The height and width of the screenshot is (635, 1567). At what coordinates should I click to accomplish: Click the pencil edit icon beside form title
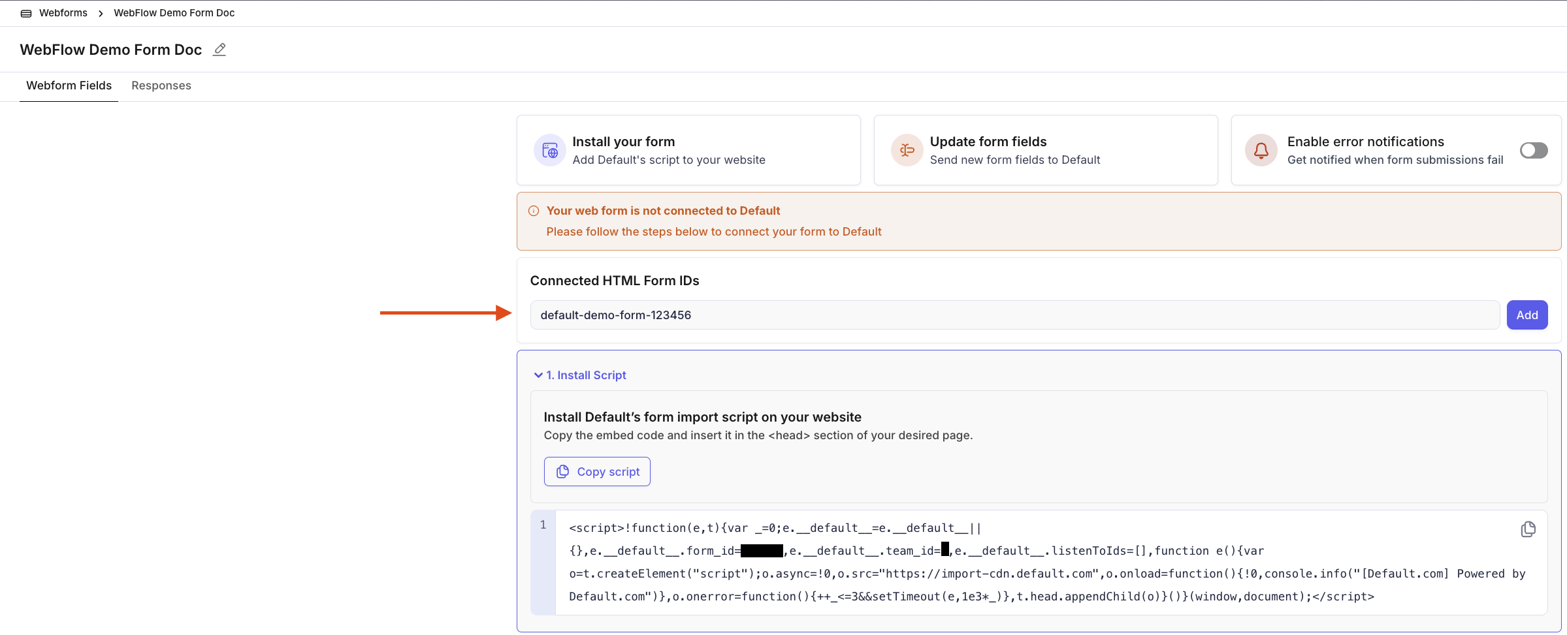(219, 50)
